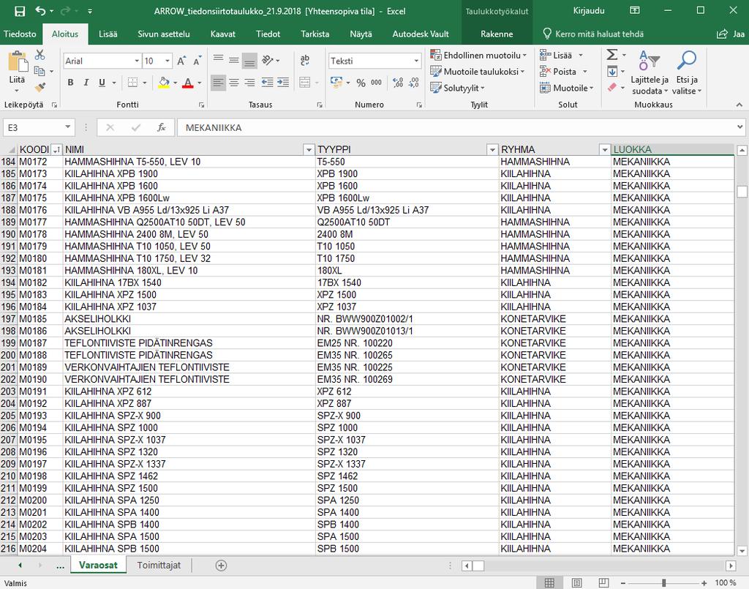Open the NIMI column filter
The height and width of the screenshot is (589, 749).
tap(309, 150)
